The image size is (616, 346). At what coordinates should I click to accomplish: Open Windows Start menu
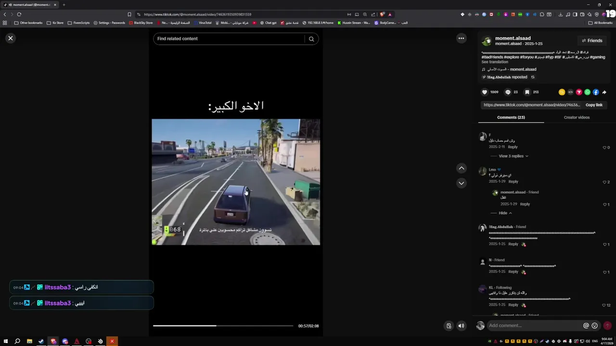(6, 341)
